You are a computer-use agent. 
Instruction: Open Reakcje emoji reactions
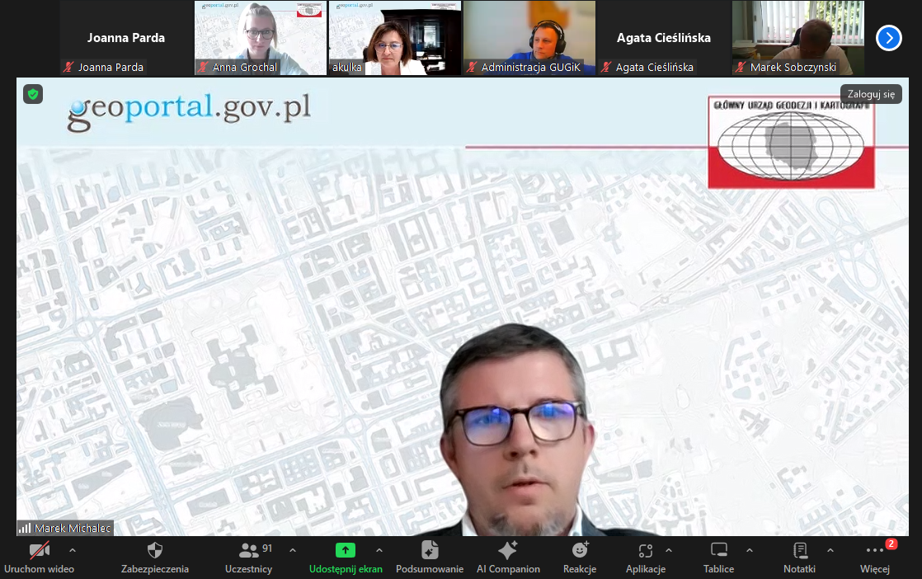coord(580,550)
